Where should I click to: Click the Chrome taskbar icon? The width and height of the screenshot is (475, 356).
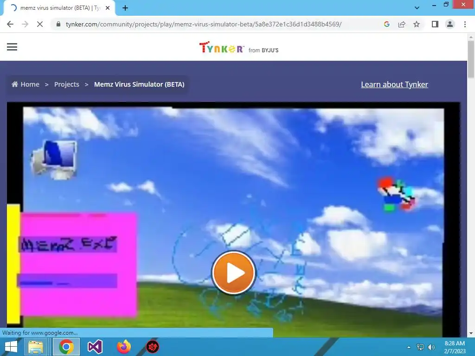pyautogui.click(x=66, y=347)
